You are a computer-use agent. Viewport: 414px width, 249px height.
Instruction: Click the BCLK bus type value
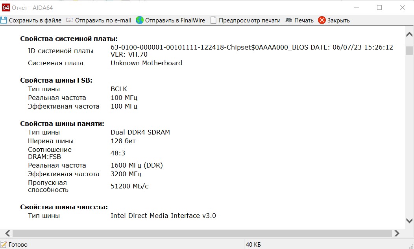click(x=119, y=89)
